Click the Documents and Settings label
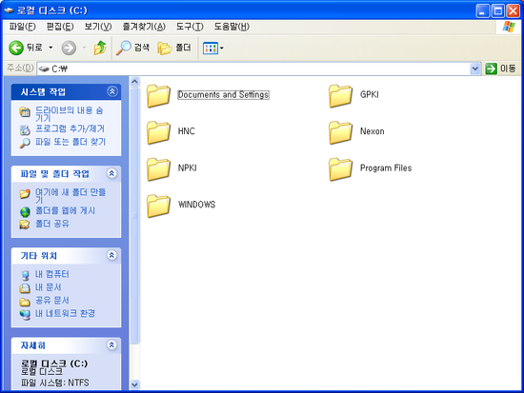 click(223, 95)
